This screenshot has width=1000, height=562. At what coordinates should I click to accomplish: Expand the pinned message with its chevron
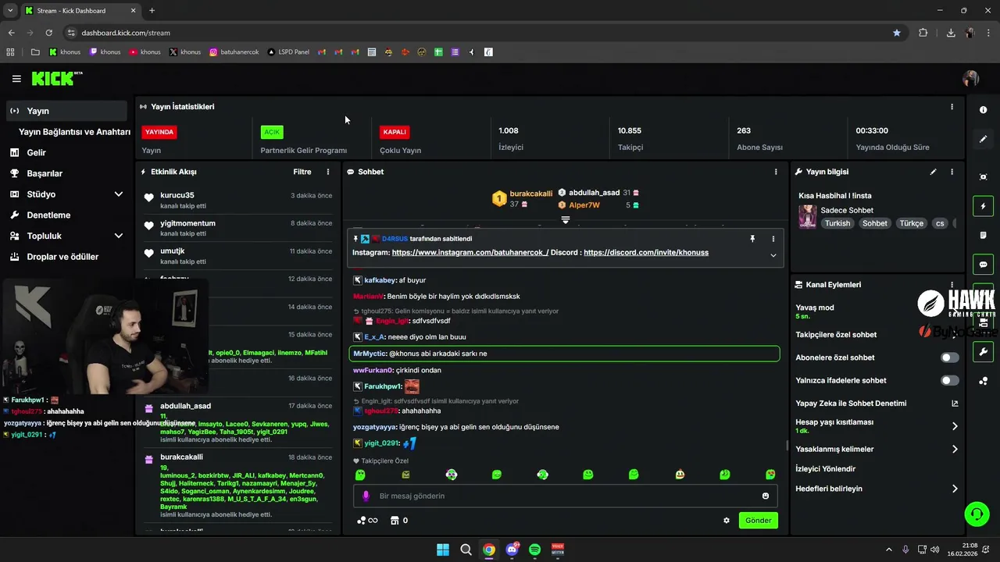coord(773,255)
